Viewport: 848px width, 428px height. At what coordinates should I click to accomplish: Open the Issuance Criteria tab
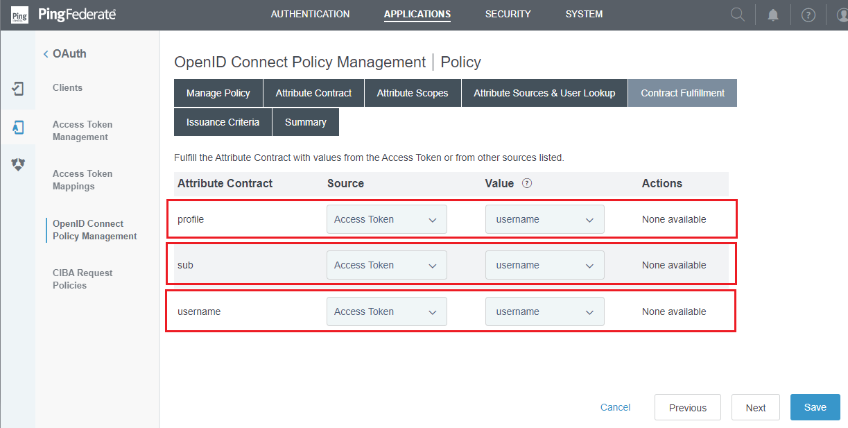point(223,122)
